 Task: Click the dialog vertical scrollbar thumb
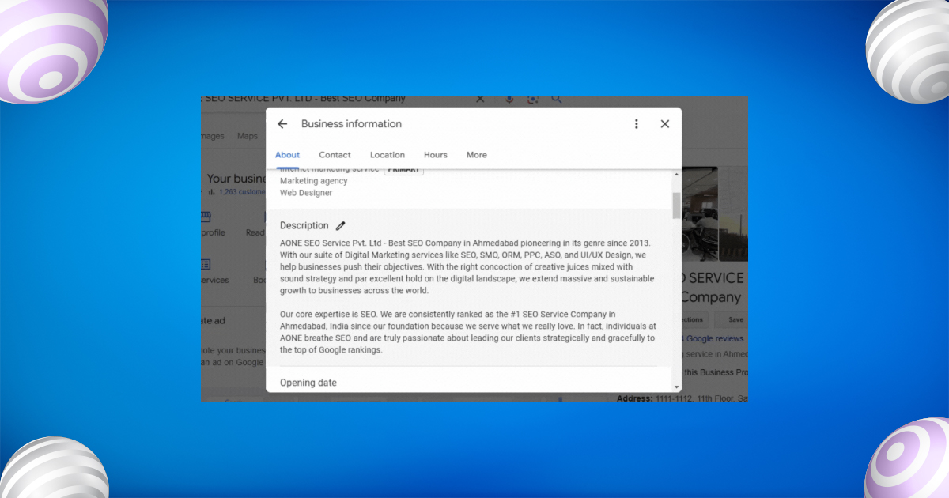(x=676, y=205)
